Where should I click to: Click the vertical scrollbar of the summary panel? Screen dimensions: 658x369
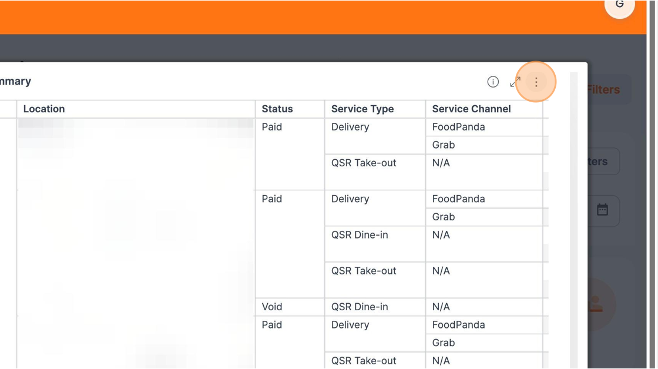pos(573,220)
